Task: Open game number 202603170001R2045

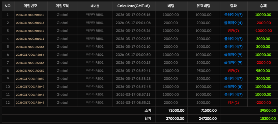Action: [x=30, y=103]
